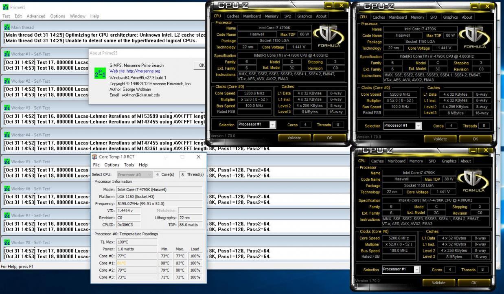Open the File menu in Core Temp
This screenshot has width=504, height=294.
coord(96,165)
